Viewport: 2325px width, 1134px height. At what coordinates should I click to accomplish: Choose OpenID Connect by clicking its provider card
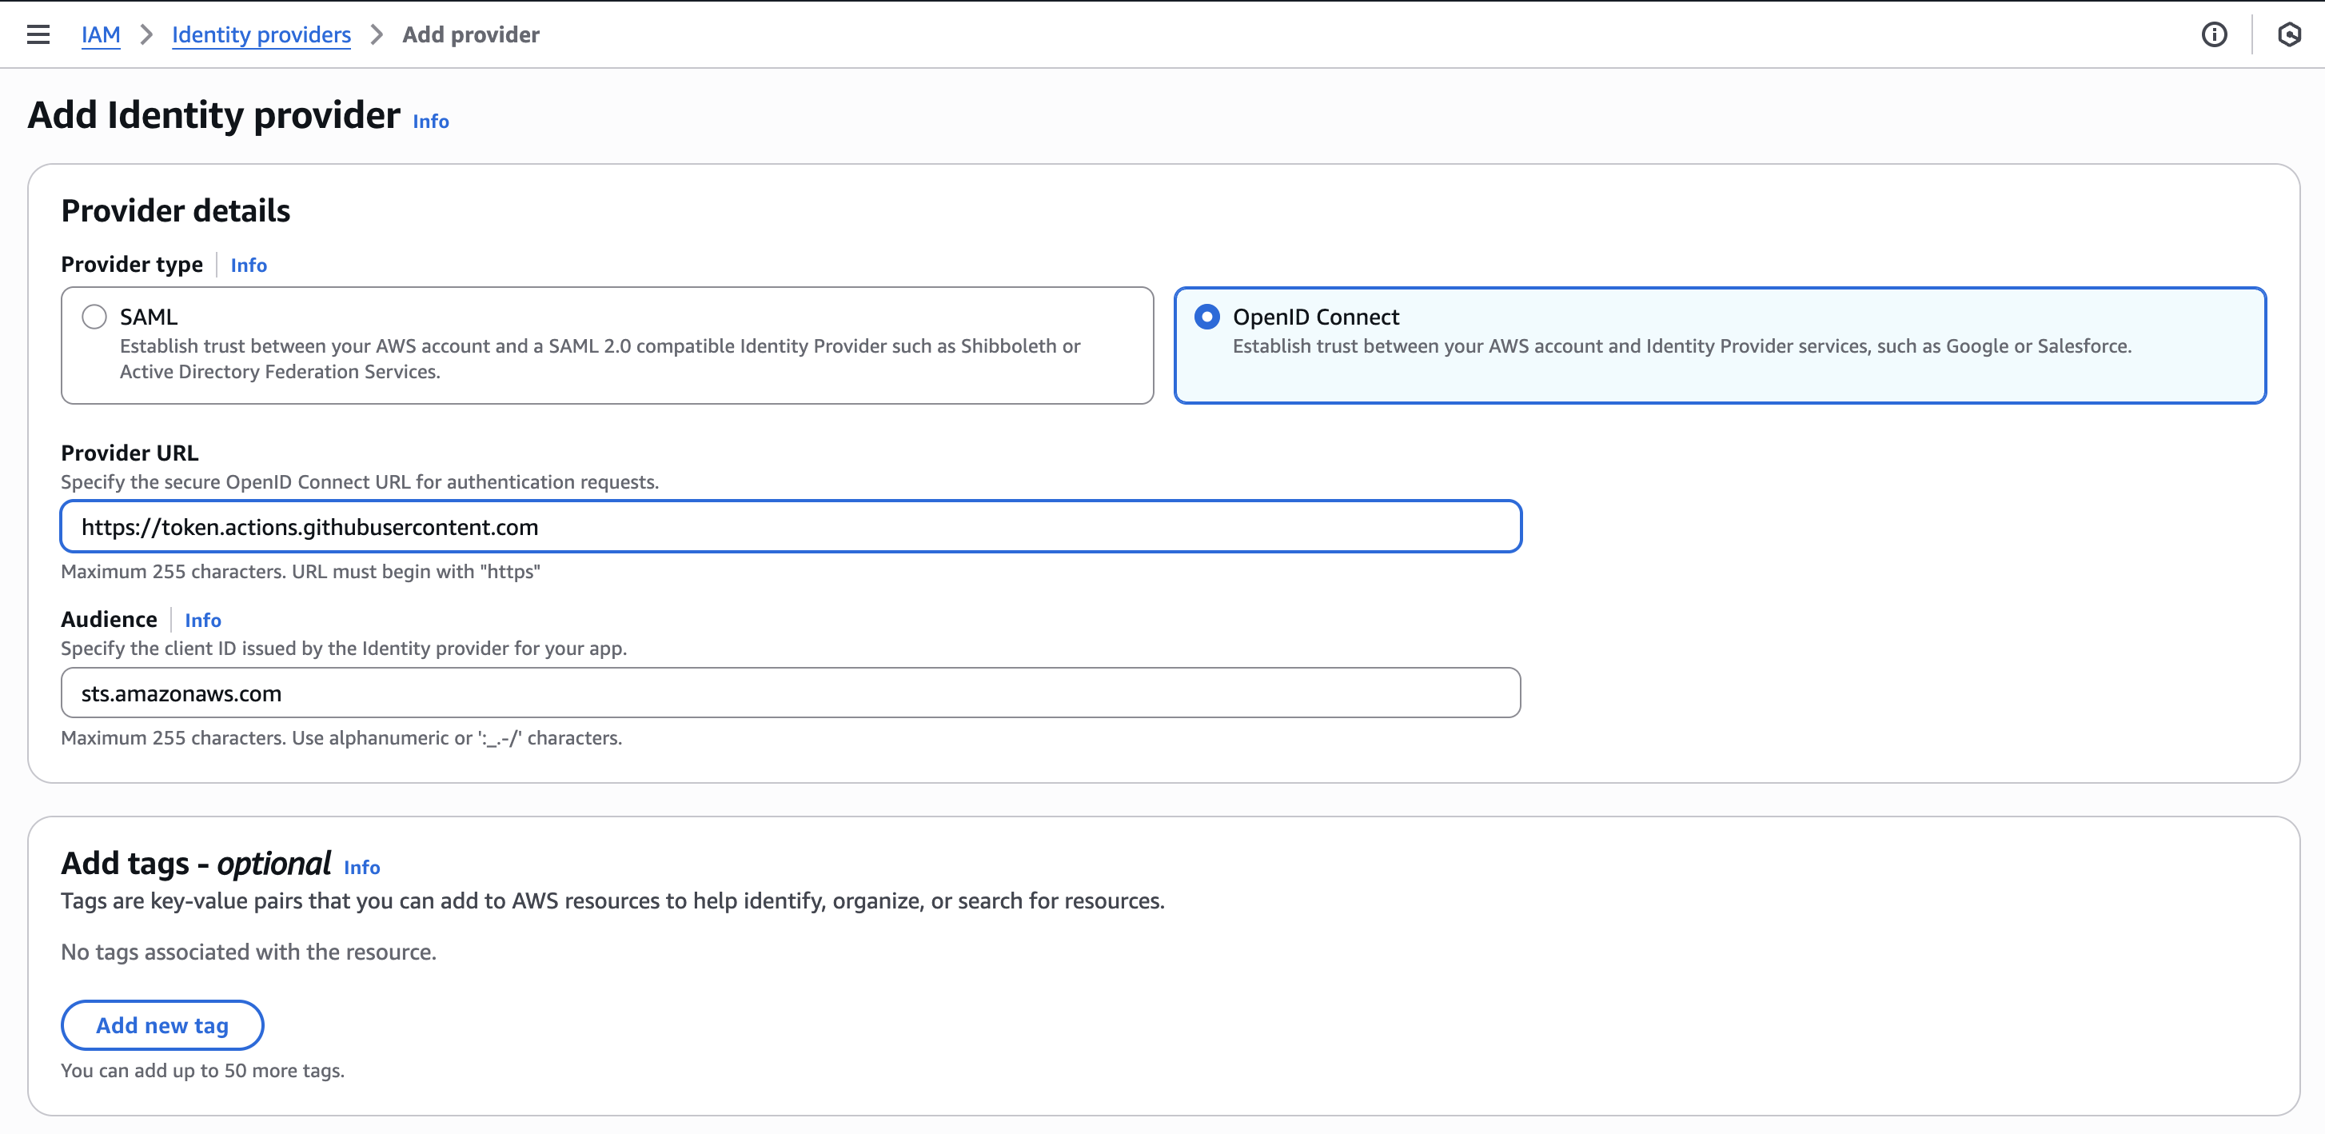coord(1720,345)
